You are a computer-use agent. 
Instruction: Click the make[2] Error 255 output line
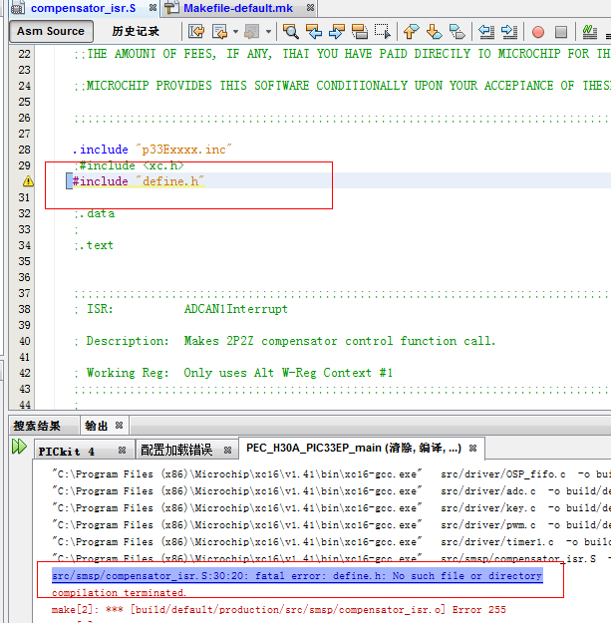point(278,609)
